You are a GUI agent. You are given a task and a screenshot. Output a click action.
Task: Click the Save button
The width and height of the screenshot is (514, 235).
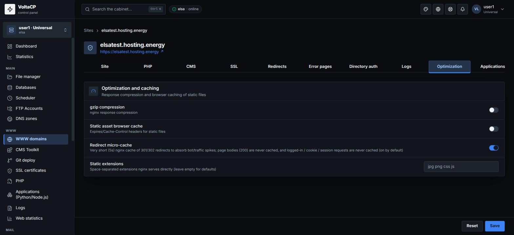[x=495, y=226]
